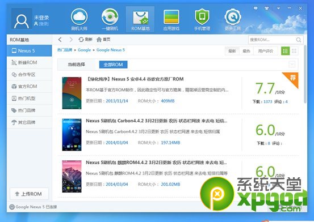Open the 手机管理 phone manager shield icon

pos(202,17)
